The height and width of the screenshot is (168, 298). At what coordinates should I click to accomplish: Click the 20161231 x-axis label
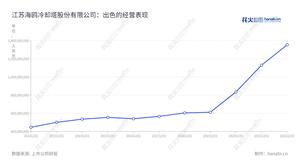pos(133,136)
